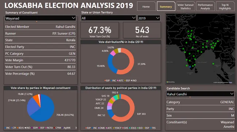Click the PC Category value GEN
Screen dimensions: 237x132
(72, 54)
